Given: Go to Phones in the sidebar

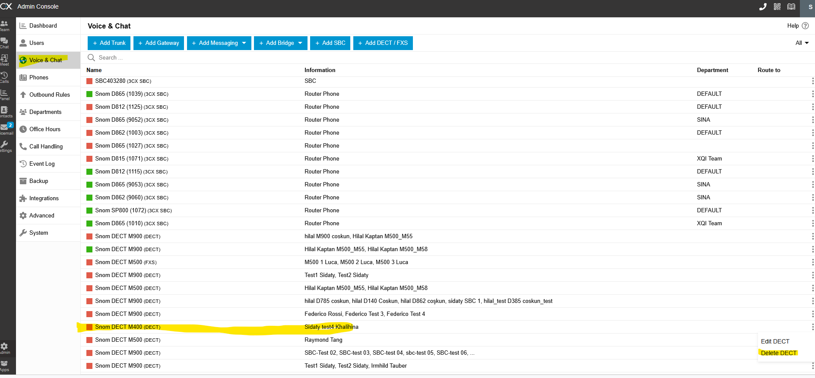Looking at the screenshot, I should pyautogui.click(x=48, y=78).
